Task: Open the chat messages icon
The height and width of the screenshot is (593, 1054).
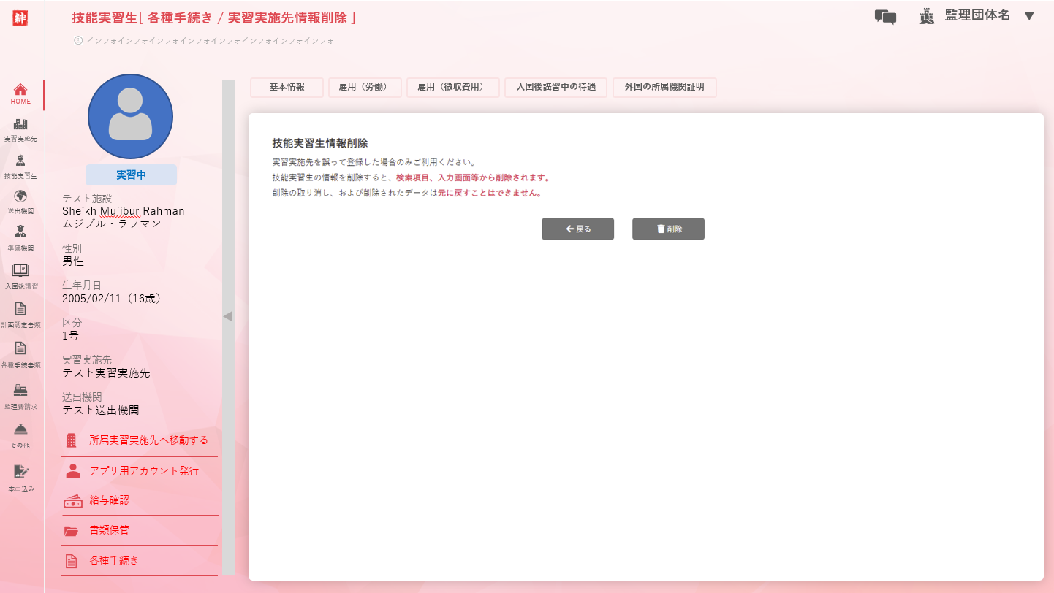Action: pos(885,17)
